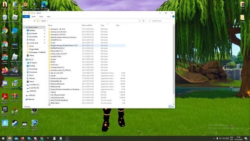
Task: Open the Share ribbon tab
Action: 41,16
